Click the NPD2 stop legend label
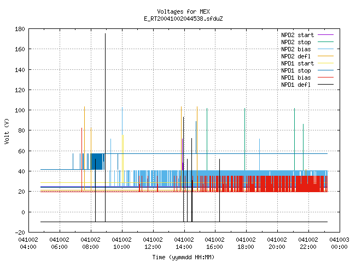Image resolution: width=350 pixels, height=262 pixels. 296,42
